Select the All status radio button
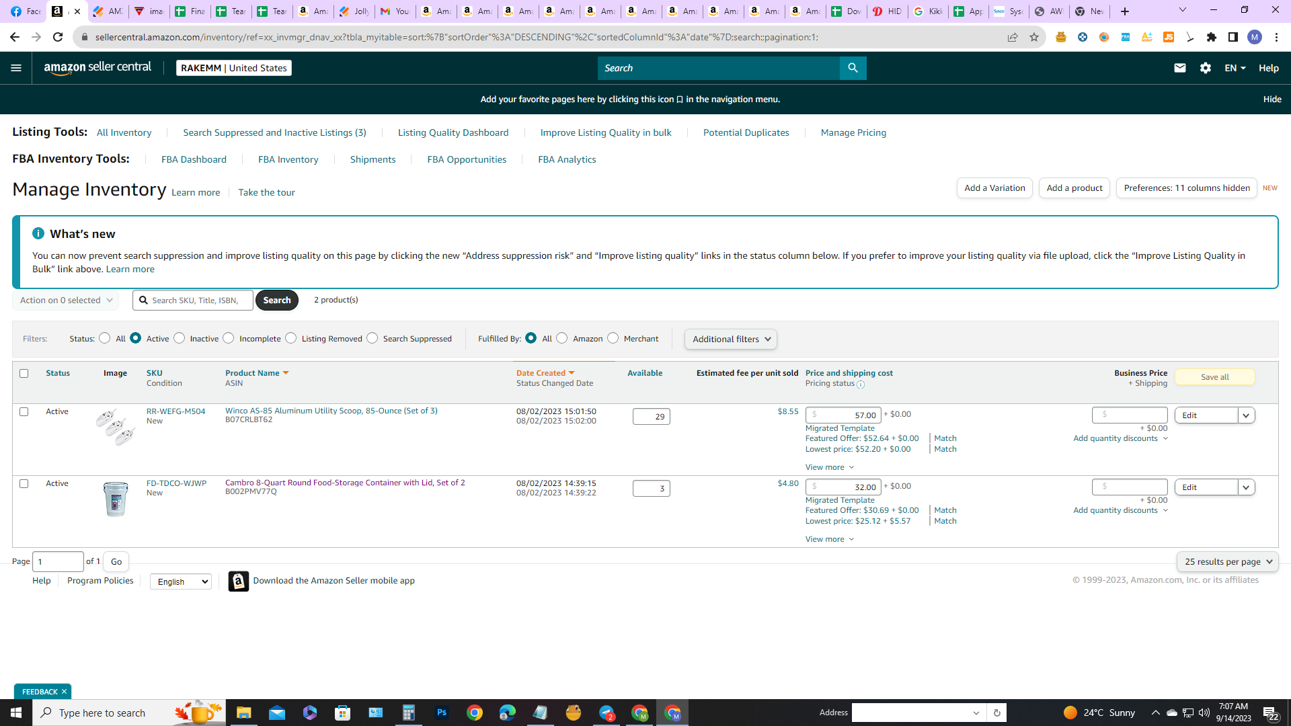The image size is (1291, 726). pyautogui.click(x=104, y=338)
